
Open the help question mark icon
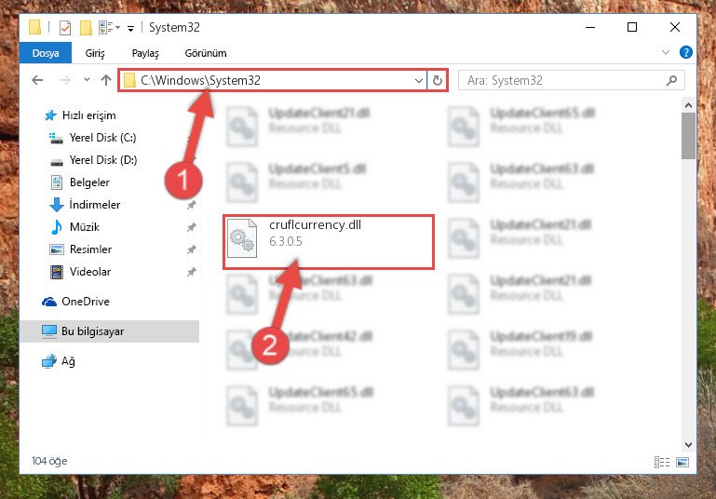coord(685,52)
